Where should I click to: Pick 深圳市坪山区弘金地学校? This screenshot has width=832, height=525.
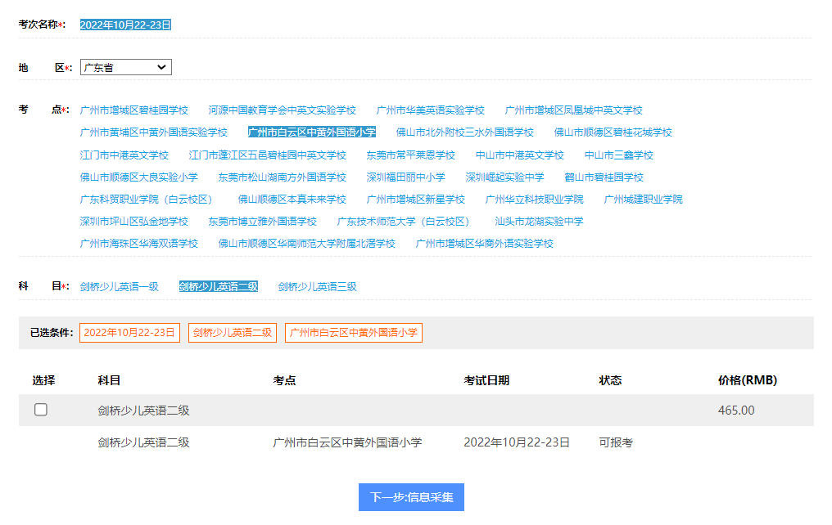click(134, 222)
